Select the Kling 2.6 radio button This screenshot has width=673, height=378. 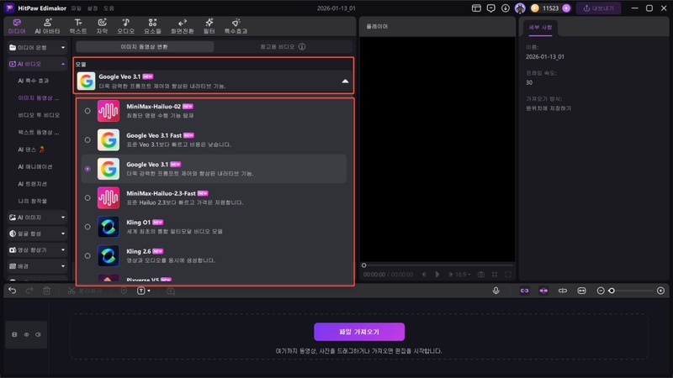point(87,256)
